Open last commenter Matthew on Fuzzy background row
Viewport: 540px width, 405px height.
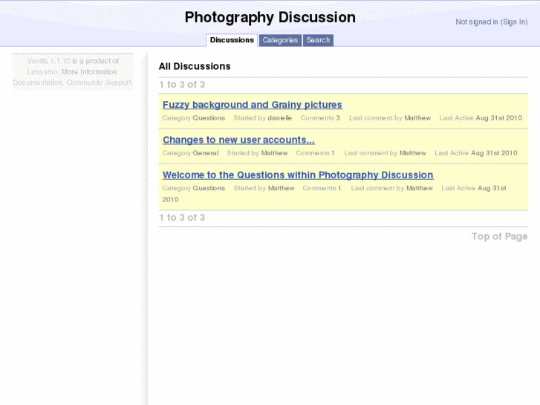click(x=417, y=118)
